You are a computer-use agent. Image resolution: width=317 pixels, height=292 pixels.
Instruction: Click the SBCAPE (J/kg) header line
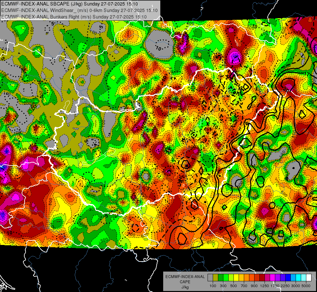pyautogui.click(x=70, y=4)
